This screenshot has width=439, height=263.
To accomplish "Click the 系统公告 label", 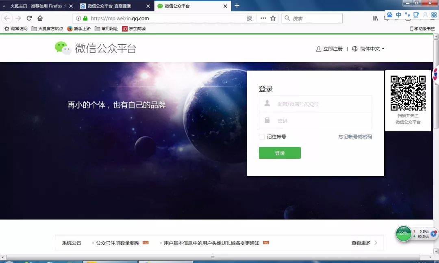I will 72,243.
